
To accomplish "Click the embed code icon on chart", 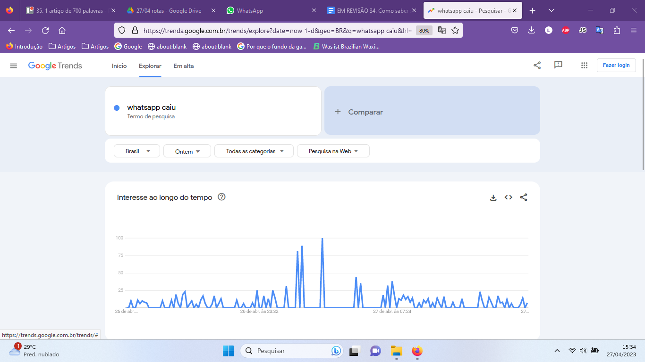I will pyautogui.click(x=508, y=197).
